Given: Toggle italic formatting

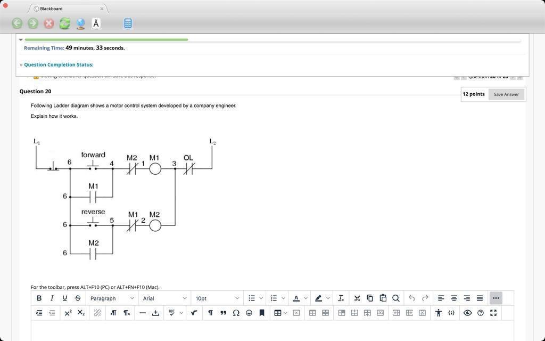Looking at the screenshot, I should click(x=52, y=298).
